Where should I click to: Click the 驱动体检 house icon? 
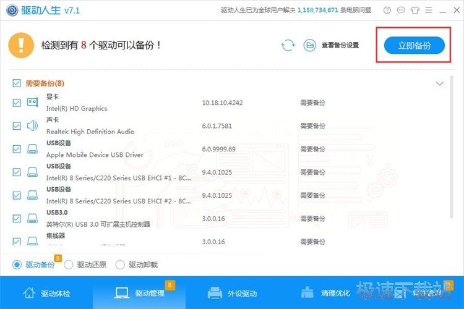28,293
